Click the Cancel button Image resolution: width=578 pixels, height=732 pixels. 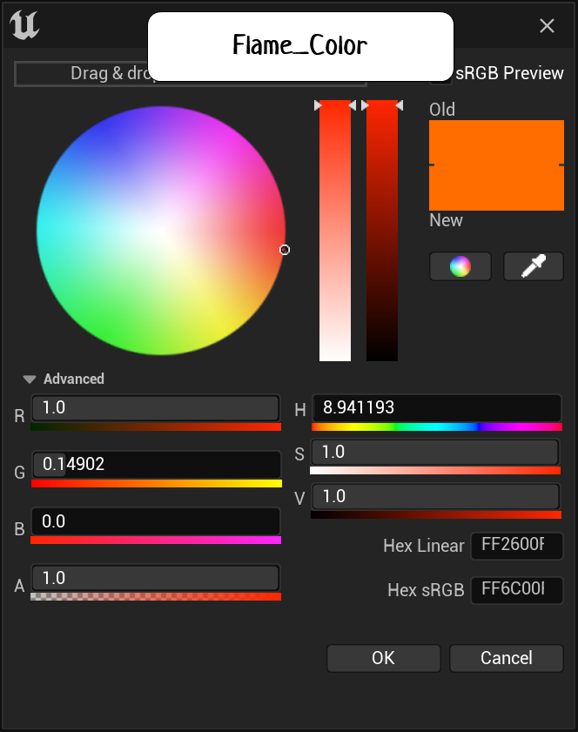(506, 658)
